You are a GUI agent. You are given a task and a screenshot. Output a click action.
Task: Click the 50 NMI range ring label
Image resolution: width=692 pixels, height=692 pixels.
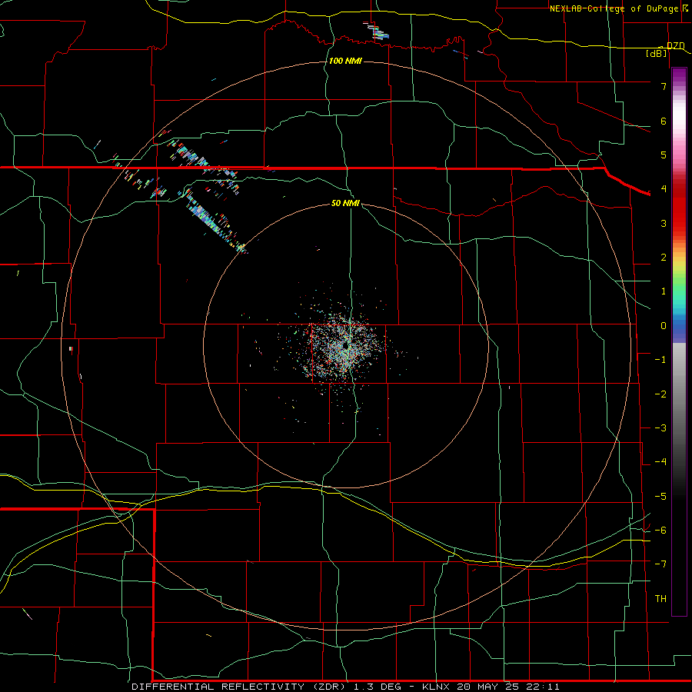[345, 203]
